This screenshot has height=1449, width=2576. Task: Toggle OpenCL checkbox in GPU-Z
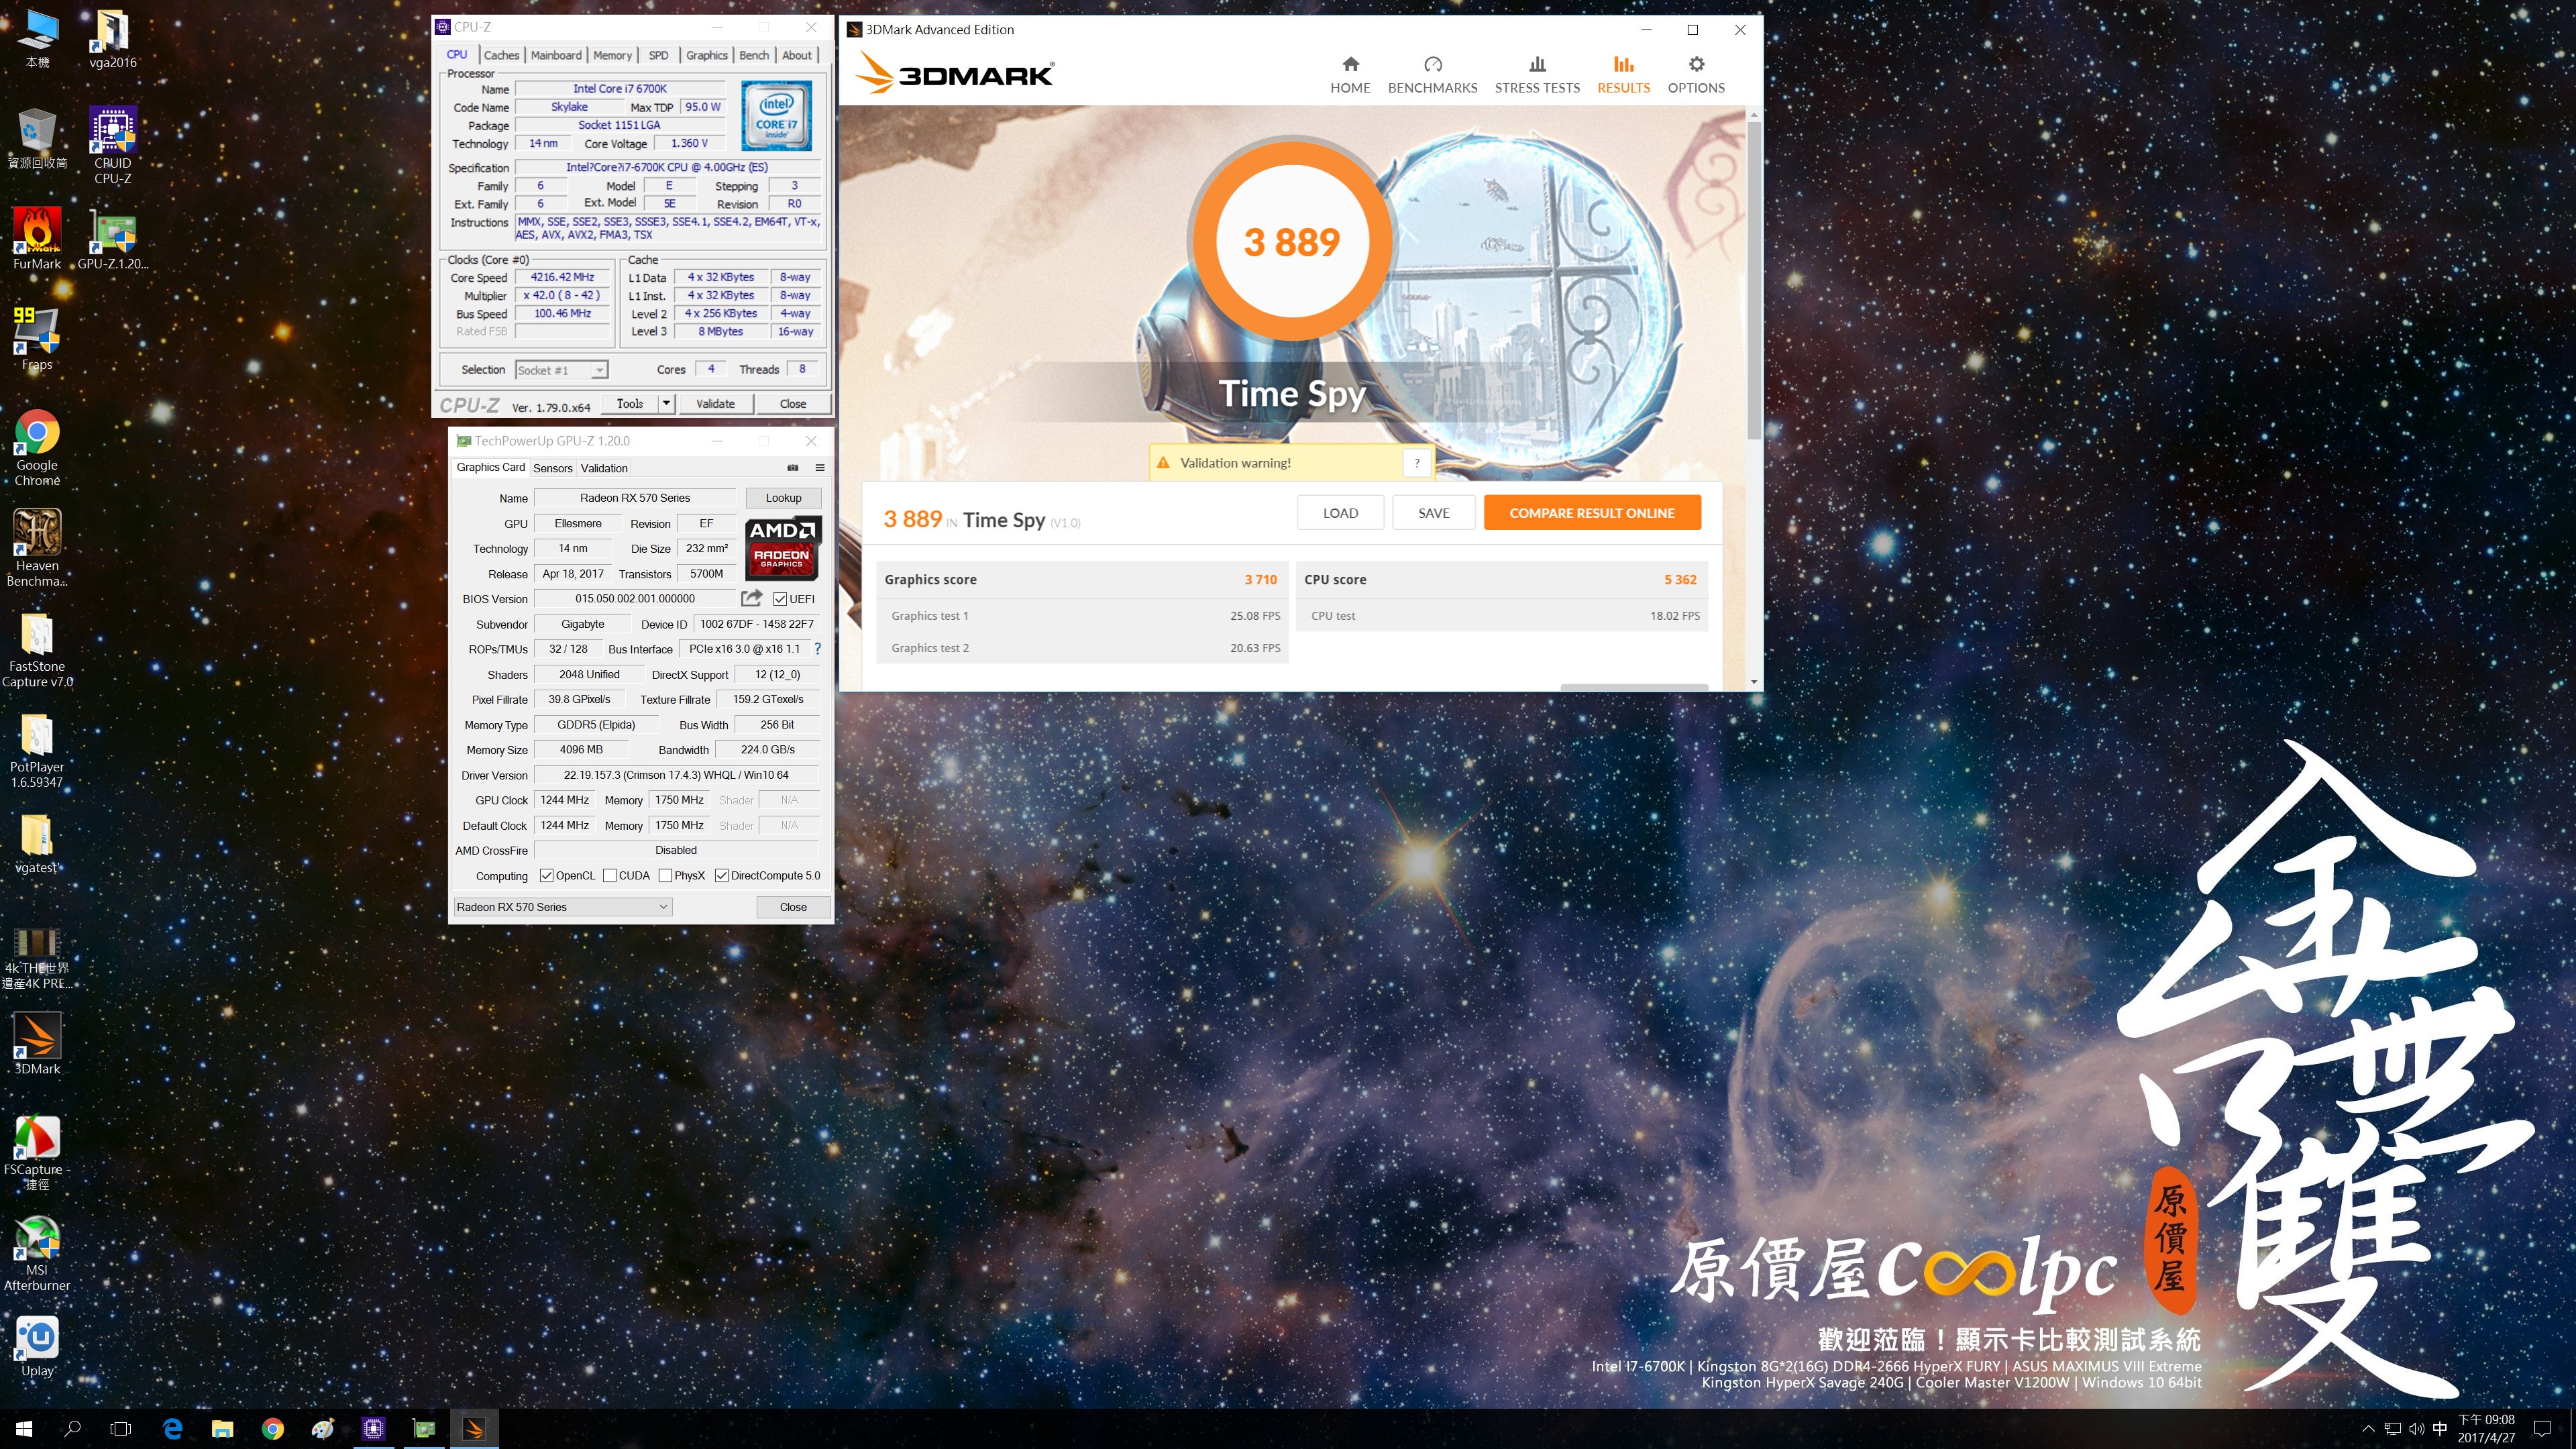click(546, 876)
